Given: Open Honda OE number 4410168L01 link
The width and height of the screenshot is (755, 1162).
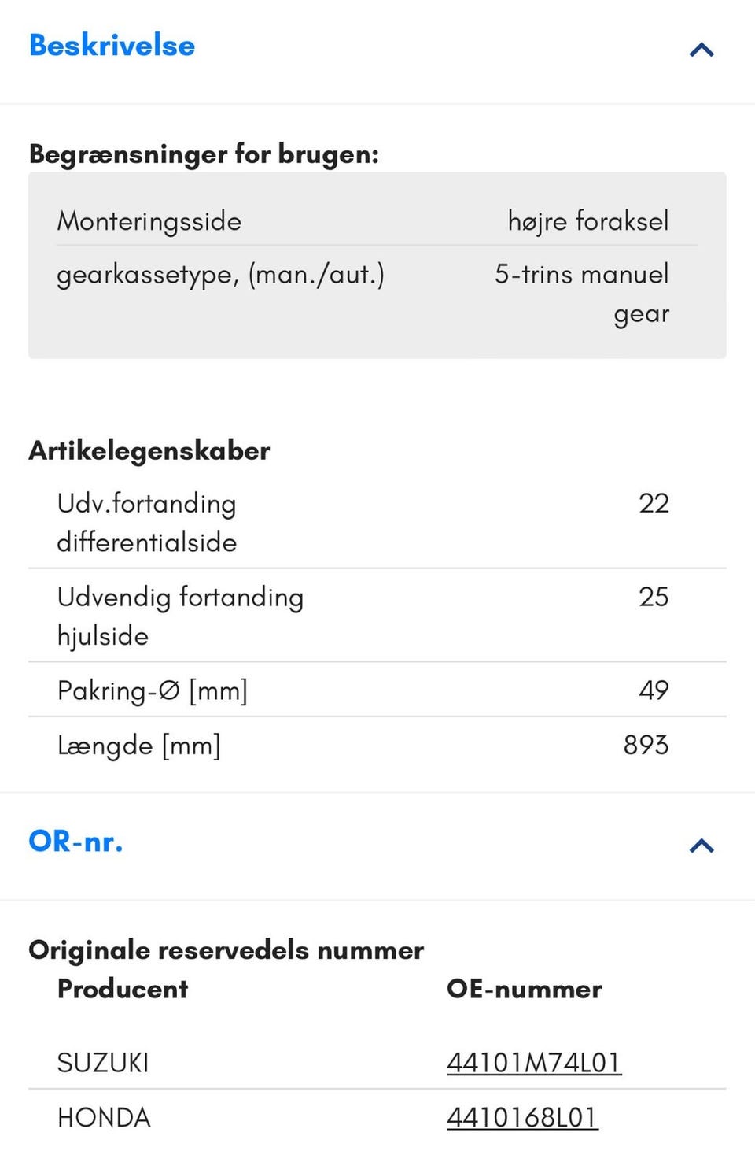Looking at the screenshot, I should [x=521, y=1118].
